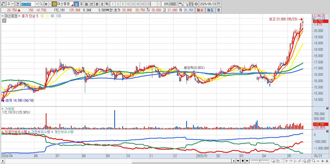Expand the stock code history dropdown
This screenshot has width=330, height=164.
37,4
